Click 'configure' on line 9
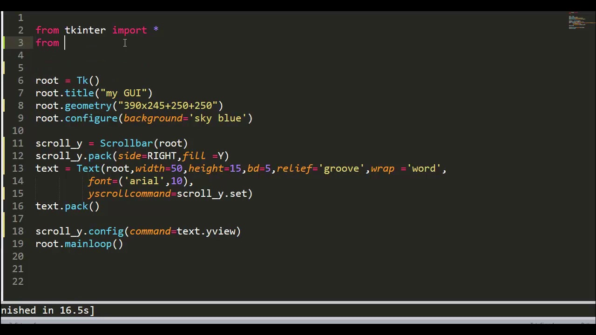 coord(91,118)
